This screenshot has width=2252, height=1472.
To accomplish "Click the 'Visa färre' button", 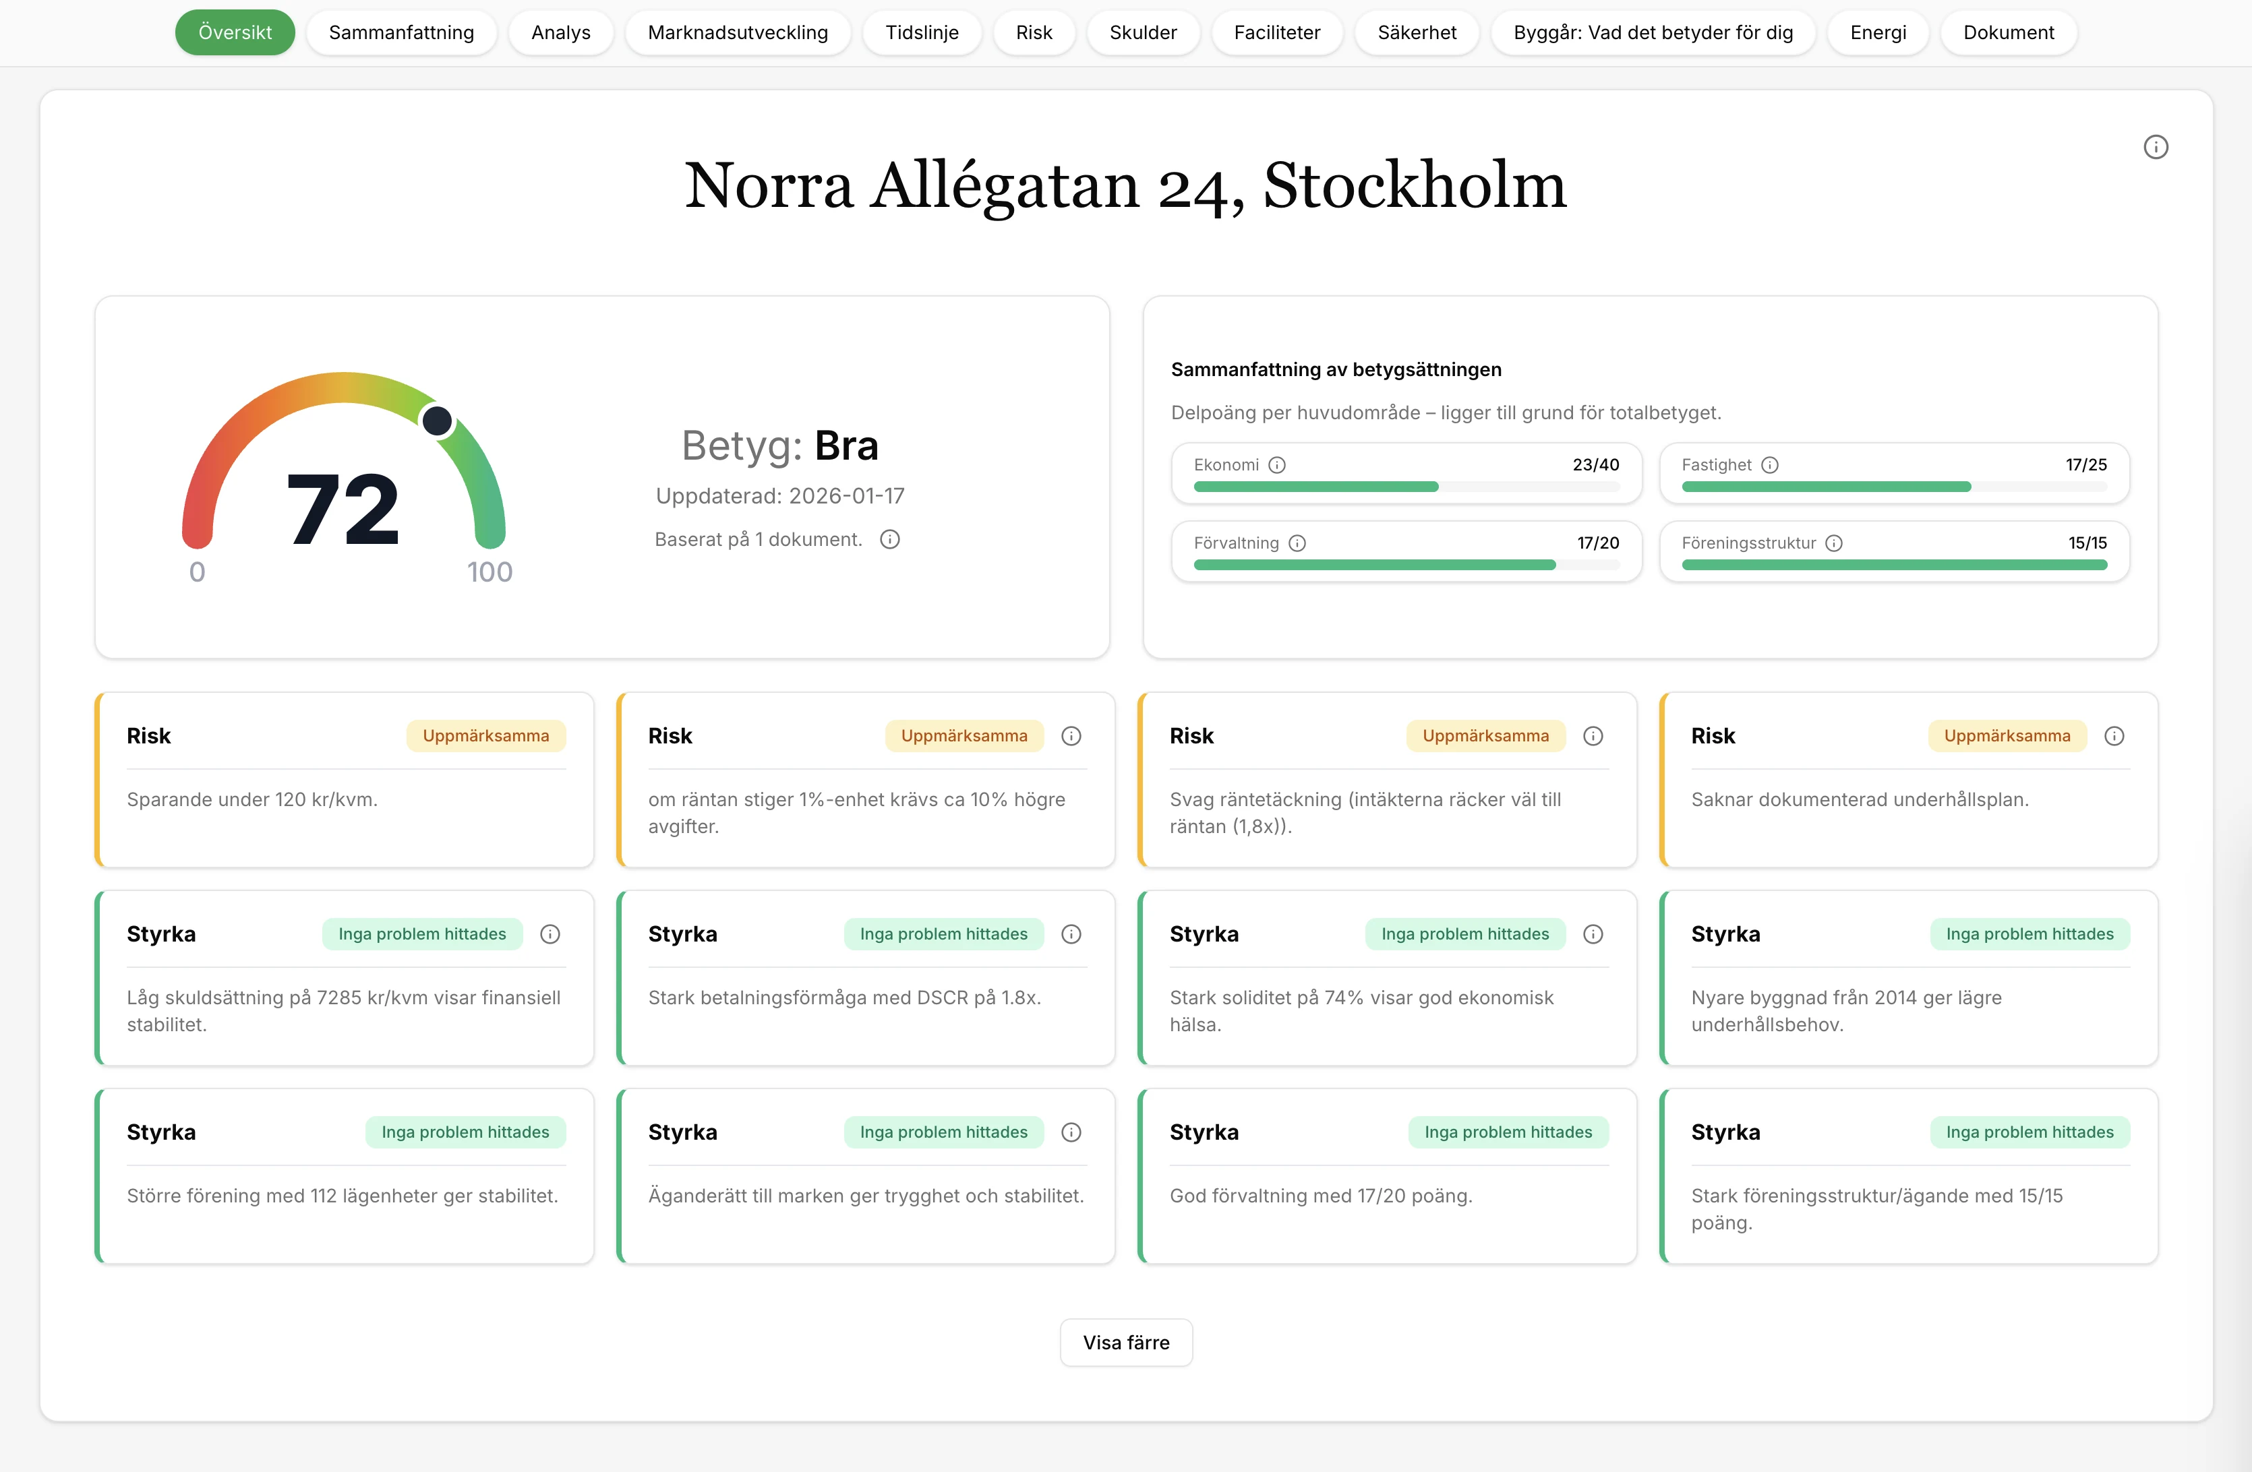I will click(1126, 1343).
